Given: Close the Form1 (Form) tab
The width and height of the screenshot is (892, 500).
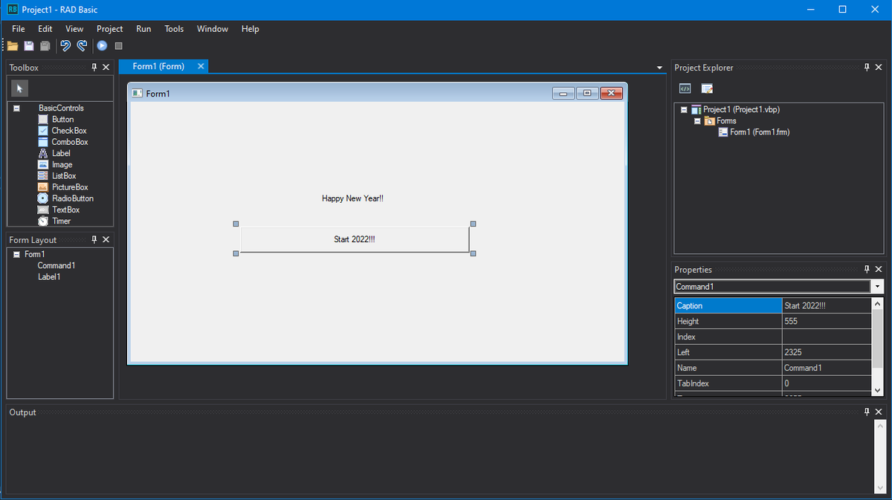Looking at the screenshot, I should coord(201,66).
